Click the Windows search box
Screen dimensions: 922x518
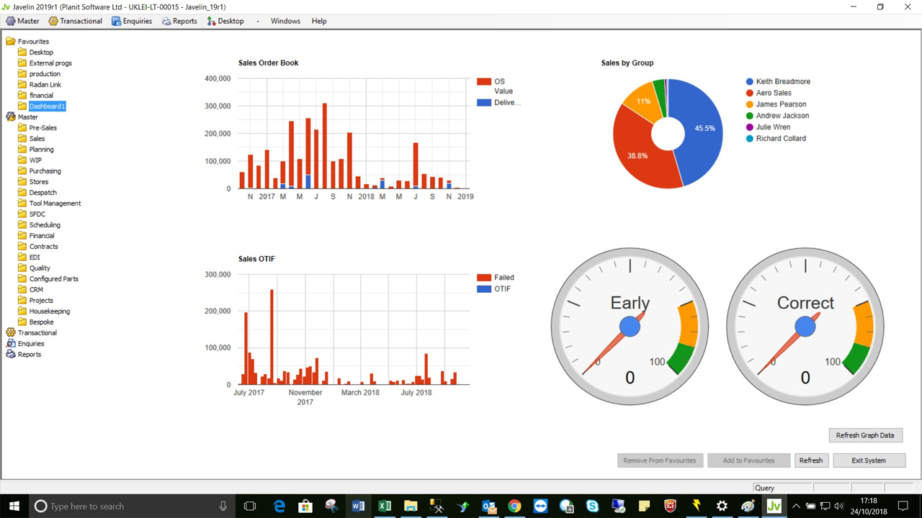(x=131, y=506)
